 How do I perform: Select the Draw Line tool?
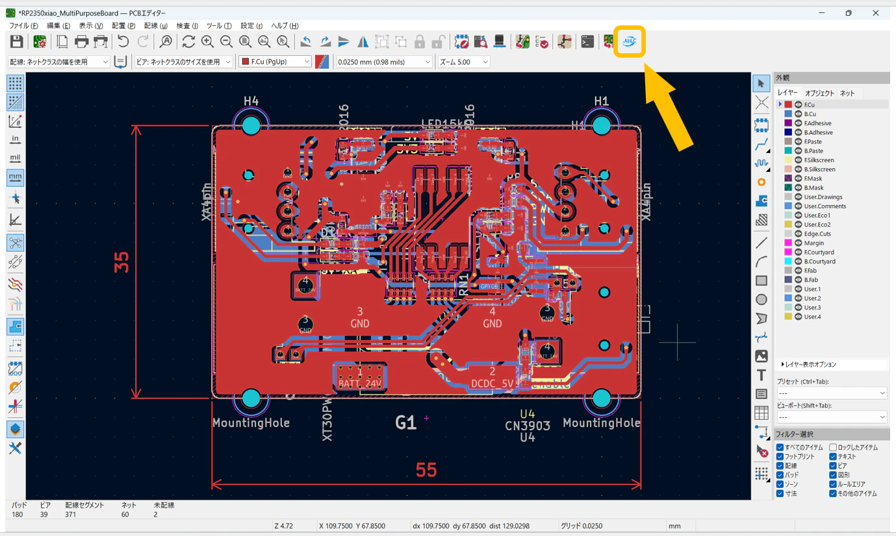click(762, 243)
